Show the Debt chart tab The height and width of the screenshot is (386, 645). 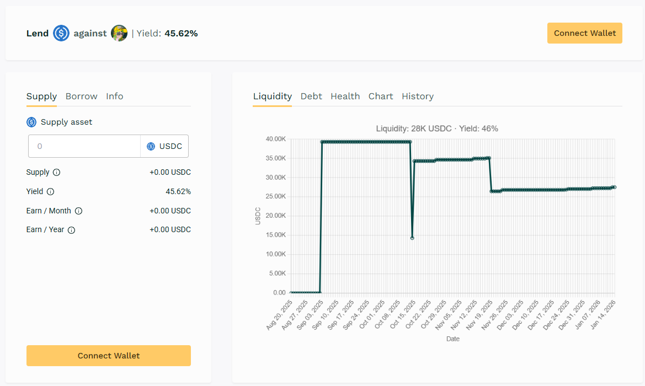coord(311,96)
